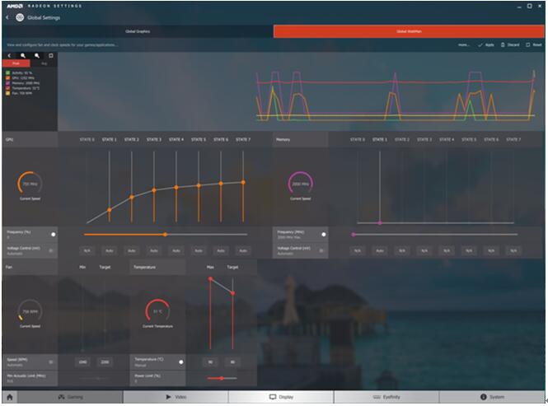Click Memory State 1 voltage Auto field
Image resolution: width=548 pixels, height=406 pixels.
(x=380, y=250)
